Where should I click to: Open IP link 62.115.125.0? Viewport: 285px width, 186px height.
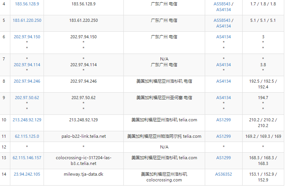[x=27, y=136]
